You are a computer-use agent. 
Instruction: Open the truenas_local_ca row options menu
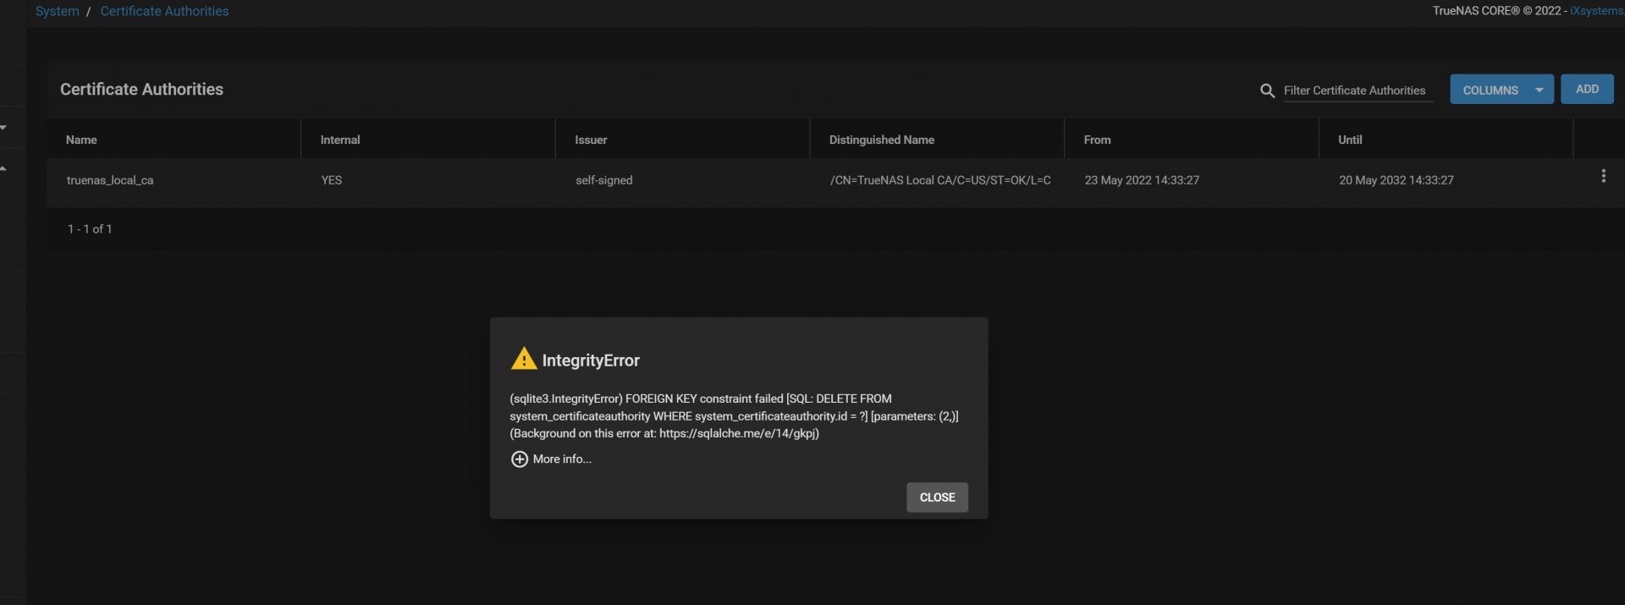pos(1603,176)
